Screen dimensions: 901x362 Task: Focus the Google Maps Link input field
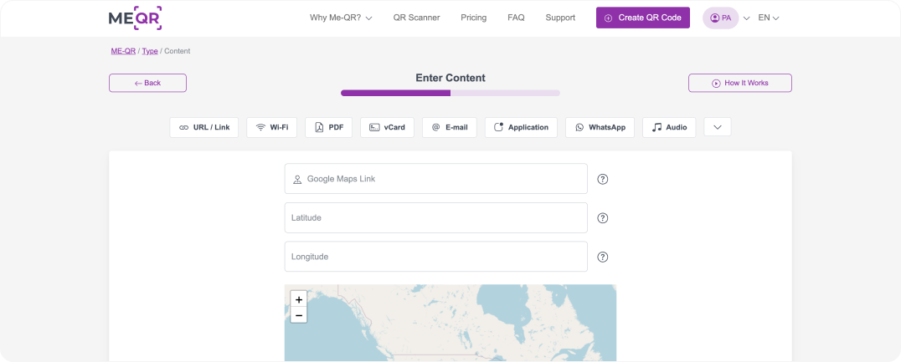[444, 179]
